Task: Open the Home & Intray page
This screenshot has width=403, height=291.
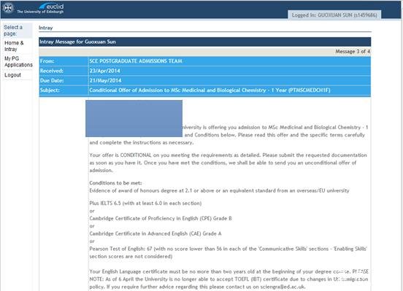Action: tap(14, 46)
